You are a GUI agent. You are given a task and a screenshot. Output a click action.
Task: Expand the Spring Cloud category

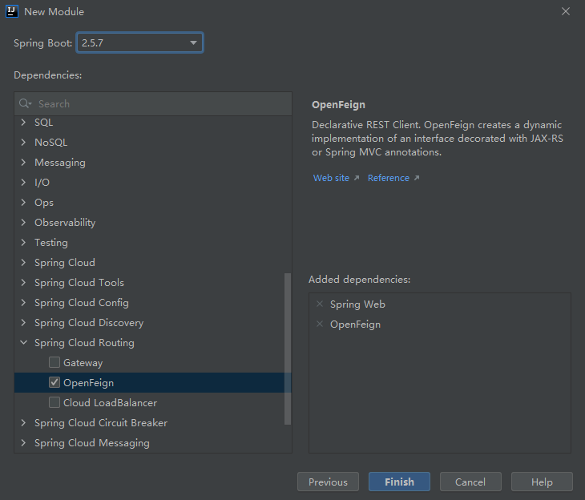[23, 262]
